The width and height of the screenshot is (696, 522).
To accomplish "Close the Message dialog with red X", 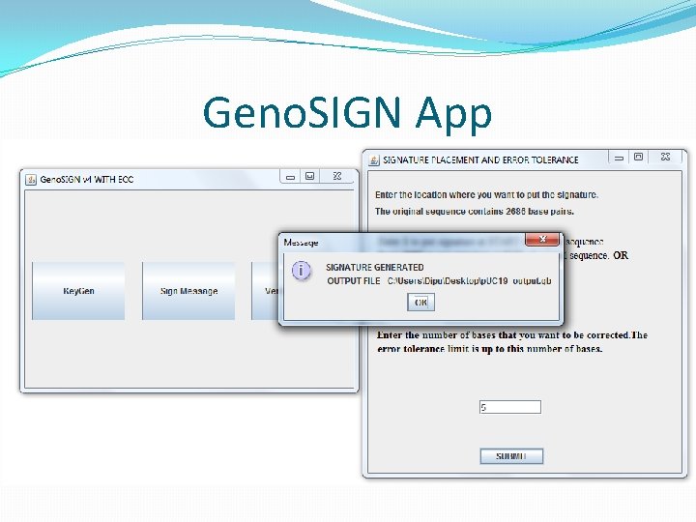I will coord(542,240).
